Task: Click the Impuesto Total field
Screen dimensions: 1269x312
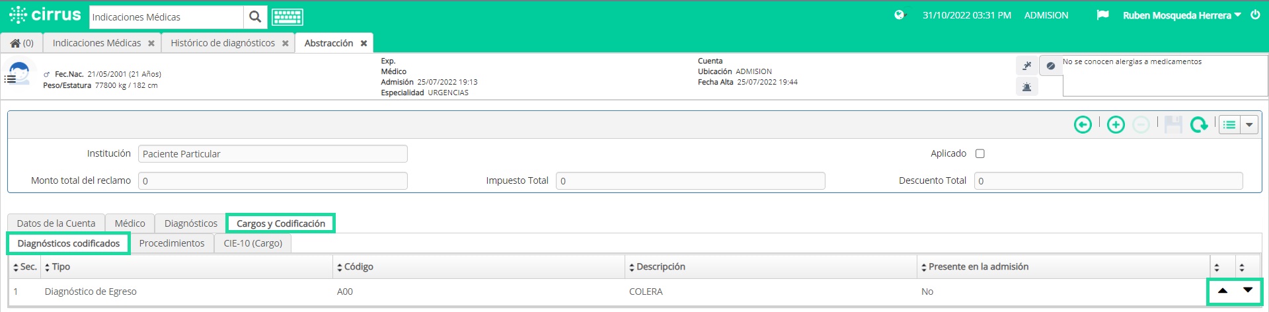Action: click(691, 181)
